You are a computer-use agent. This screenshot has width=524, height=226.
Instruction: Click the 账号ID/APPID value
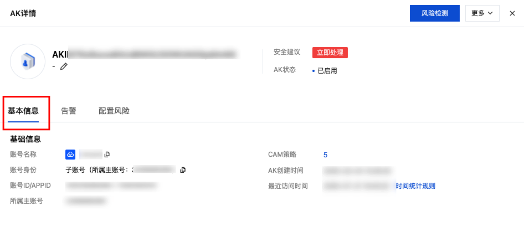point(111,186)
